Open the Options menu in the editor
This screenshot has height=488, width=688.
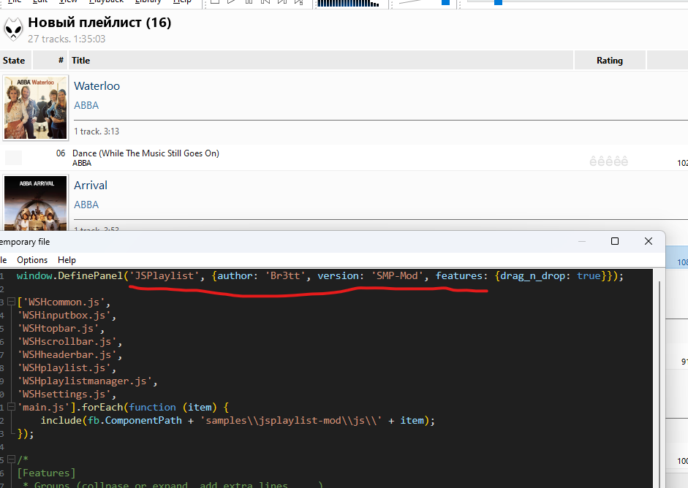pos(32,260)
